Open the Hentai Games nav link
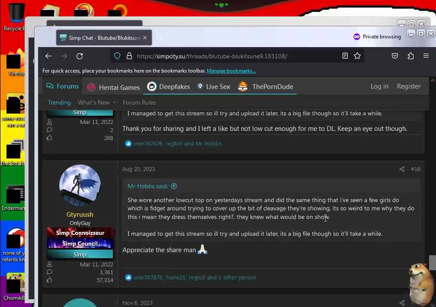The width and height of the screenshot is (436, 307). click(x=113, y=87)
